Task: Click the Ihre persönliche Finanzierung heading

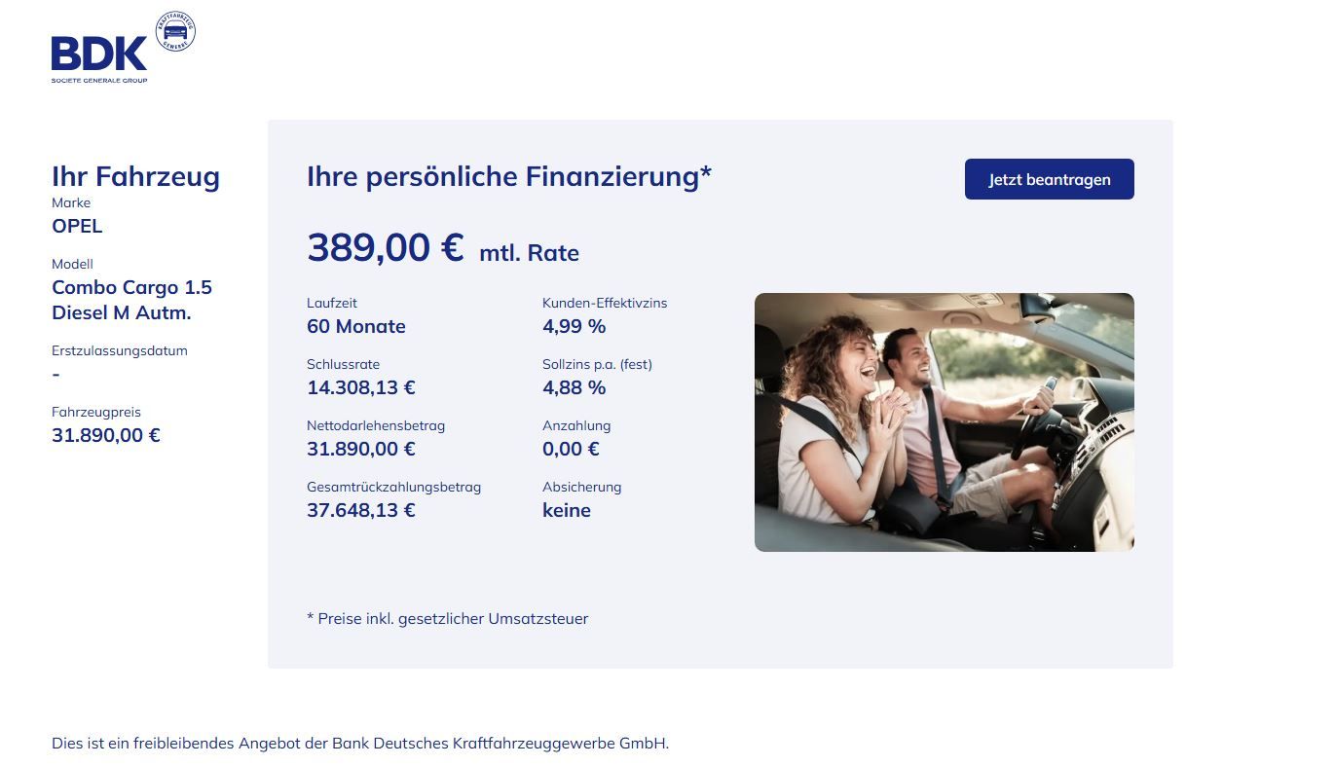Action: (509, 177)
